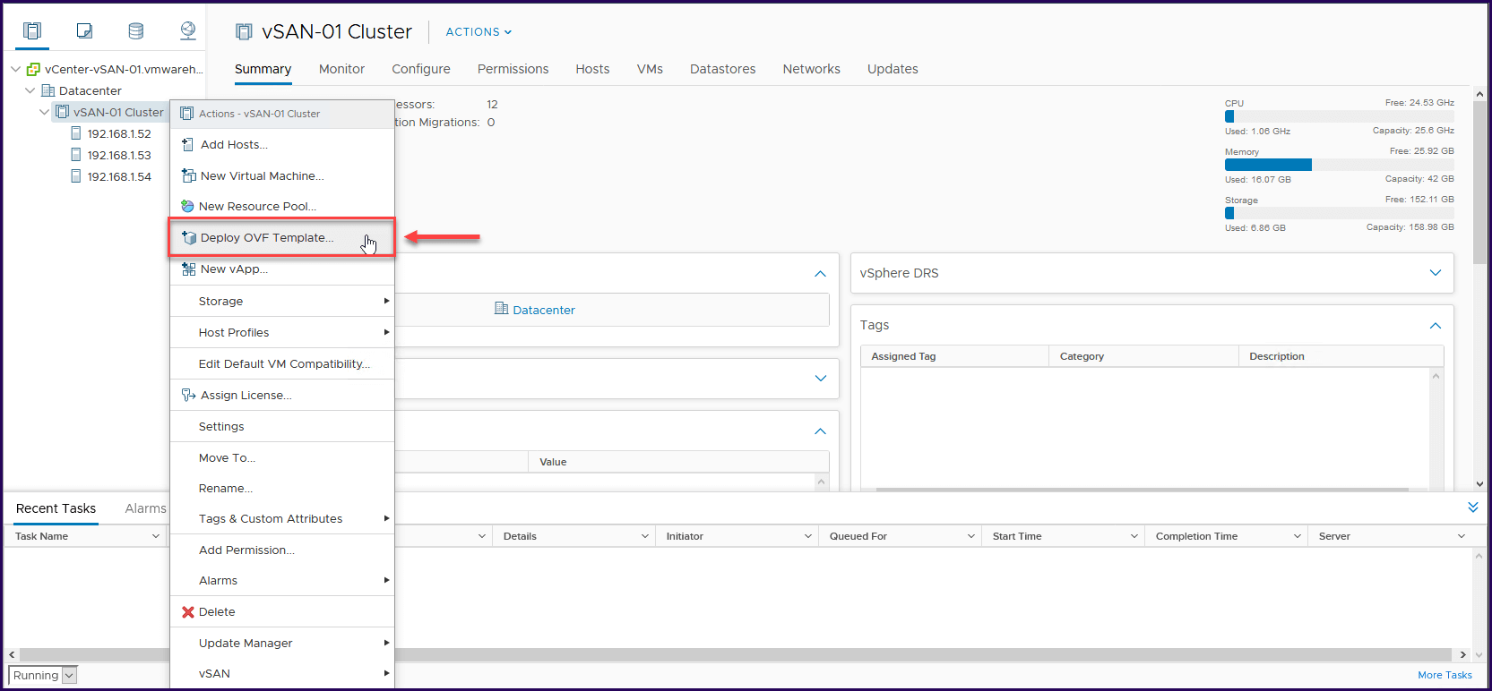Click the Datacenter icon in tree
Screen dimensions: 1492x691
[48, 90]
